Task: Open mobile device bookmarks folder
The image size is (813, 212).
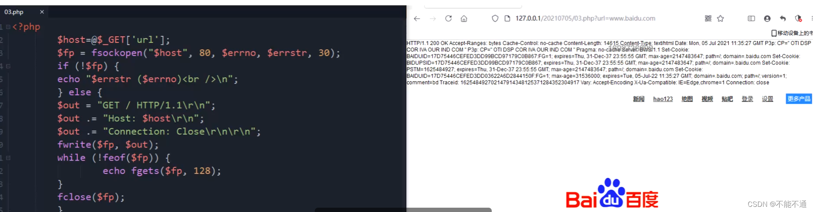Action: tap(792, 33)
